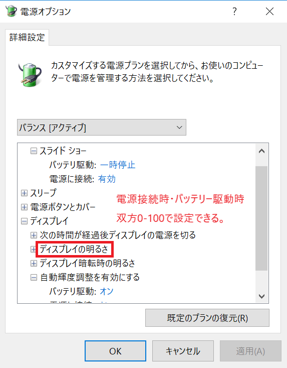Image resolution: width=287 pixels, height=368 pixels.
Task: Expand the ディスプレイの明るさ item
Action: [x=33, y=249]
